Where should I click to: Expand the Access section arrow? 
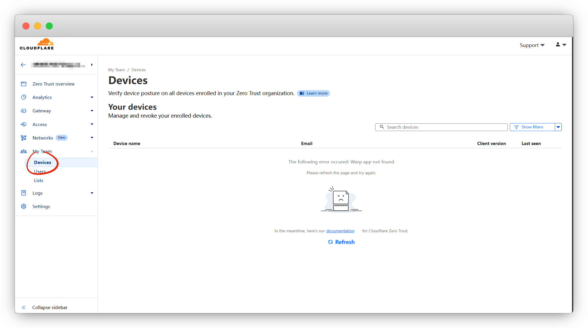pyautogui.click(x=92, y=124)
